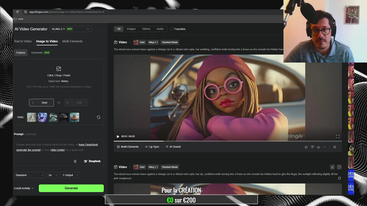Image resolution: width=367 pixels, height=206 pixels.
Task: Show All items in the history filter
Action: pos(119,29)
